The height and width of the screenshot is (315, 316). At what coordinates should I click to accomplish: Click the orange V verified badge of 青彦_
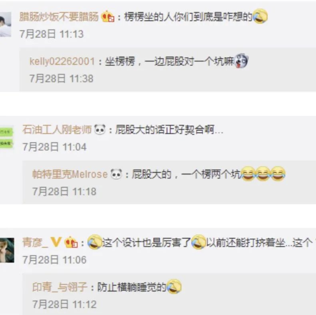[56, 242]
